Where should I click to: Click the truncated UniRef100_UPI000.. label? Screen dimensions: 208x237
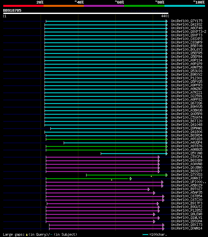[x=188, y=182]
